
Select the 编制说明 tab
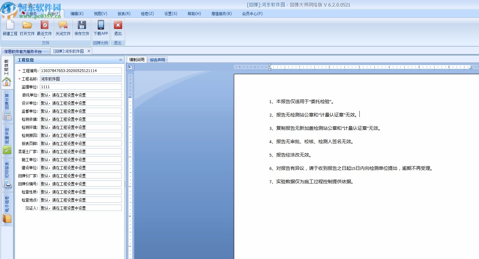137,60
